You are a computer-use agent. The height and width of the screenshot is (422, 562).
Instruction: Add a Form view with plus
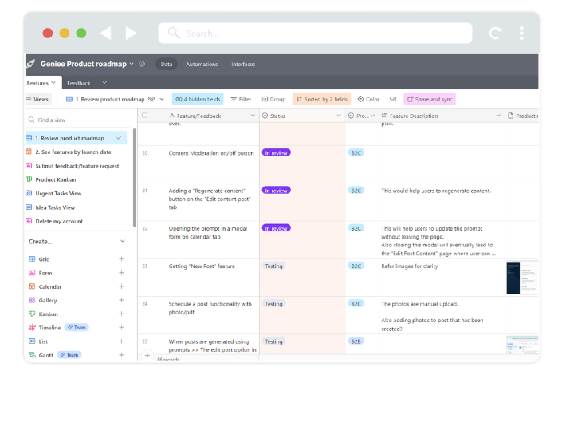[x=121, y=273]
